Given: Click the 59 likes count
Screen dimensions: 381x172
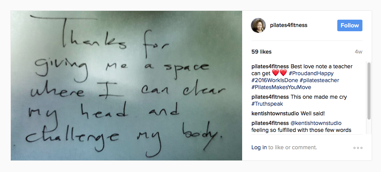Looking at the screenshot, I should point(261,52).
